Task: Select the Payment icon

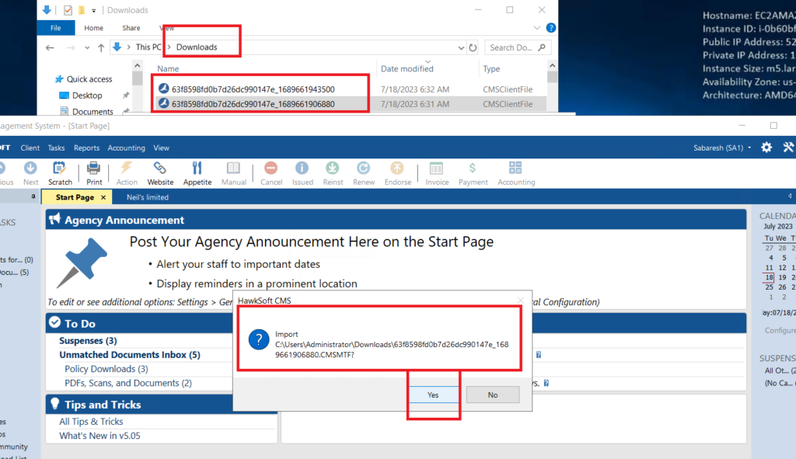Action: click(x=473, y=172)
